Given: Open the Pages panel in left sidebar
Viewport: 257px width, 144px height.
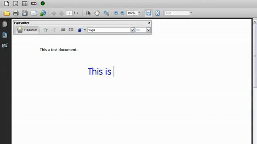Looking at the screenshot, I should pos(4,24).
